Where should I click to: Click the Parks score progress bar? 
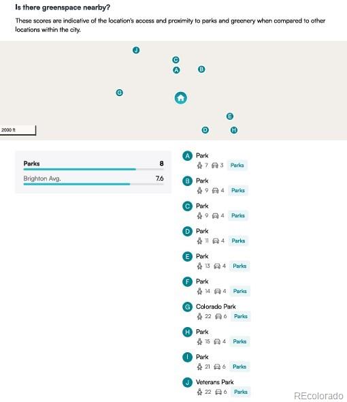pos(93,169)
